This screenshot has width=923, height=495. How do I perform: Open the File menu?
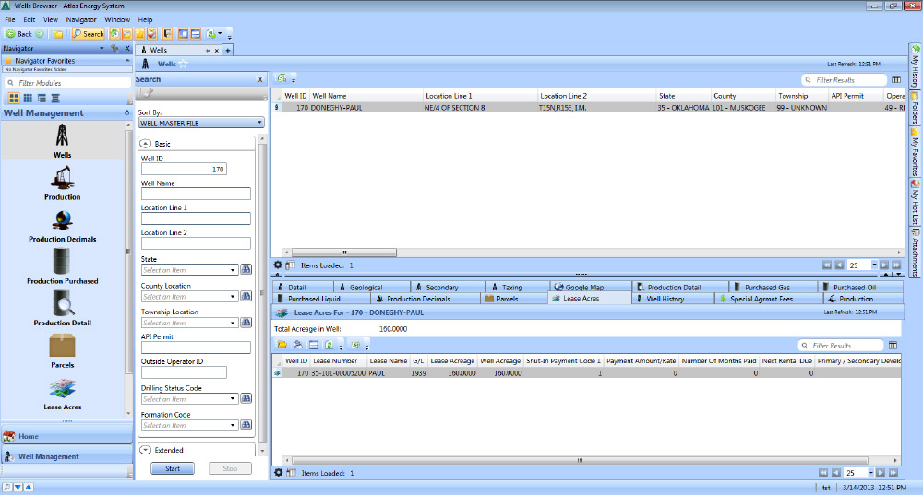point(10,19)
